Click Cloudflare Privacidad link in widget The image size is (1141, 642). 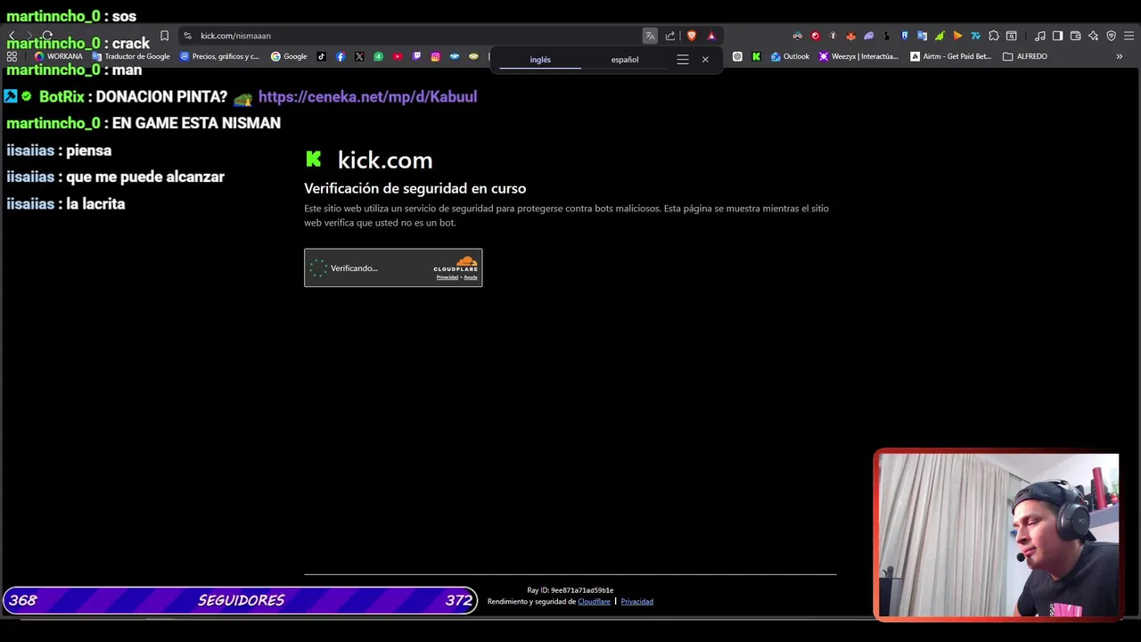(447, 277)
